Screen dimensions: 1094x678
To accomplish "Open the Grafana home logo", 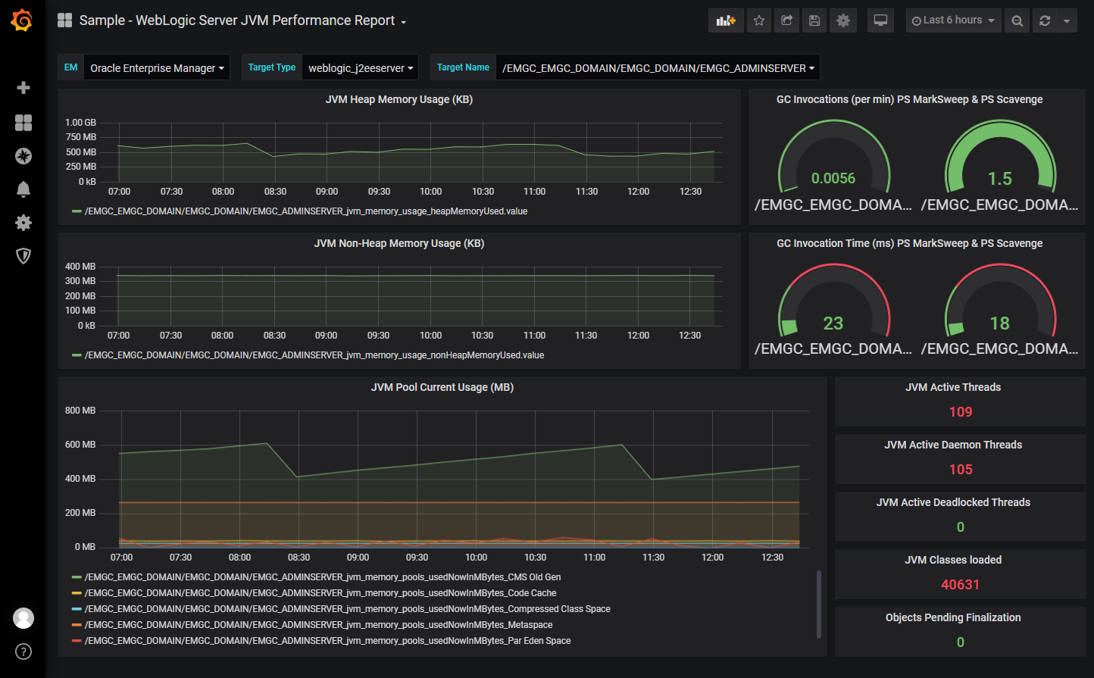I will tap(22, 20).
